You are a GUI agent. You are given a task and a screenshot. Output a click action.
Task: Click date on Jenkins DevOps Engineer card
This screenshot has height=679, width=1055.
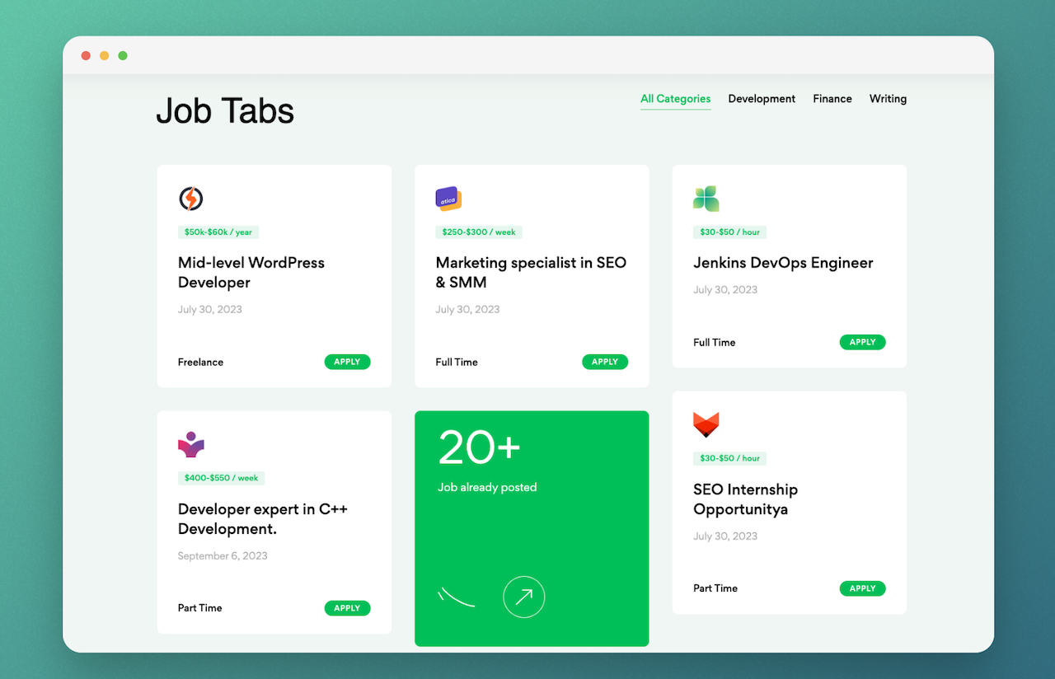coord(725,290)
